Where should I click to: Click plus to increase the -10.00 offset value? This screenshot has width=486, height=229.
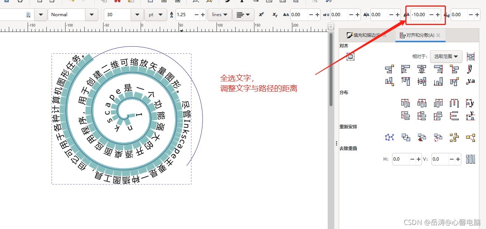tap(437, 15)
